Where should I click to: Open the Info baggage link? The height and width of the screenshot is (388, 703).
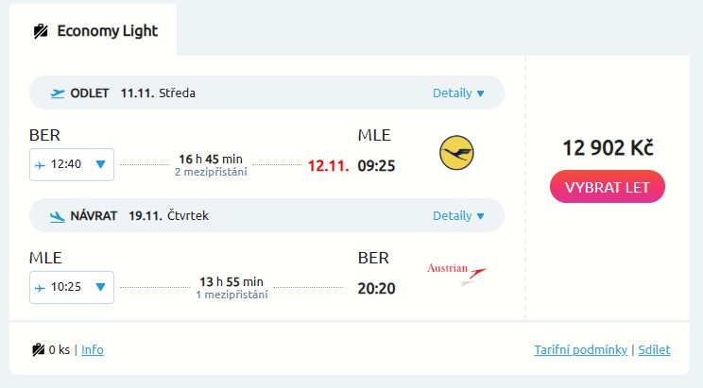[x=93, y=350]
